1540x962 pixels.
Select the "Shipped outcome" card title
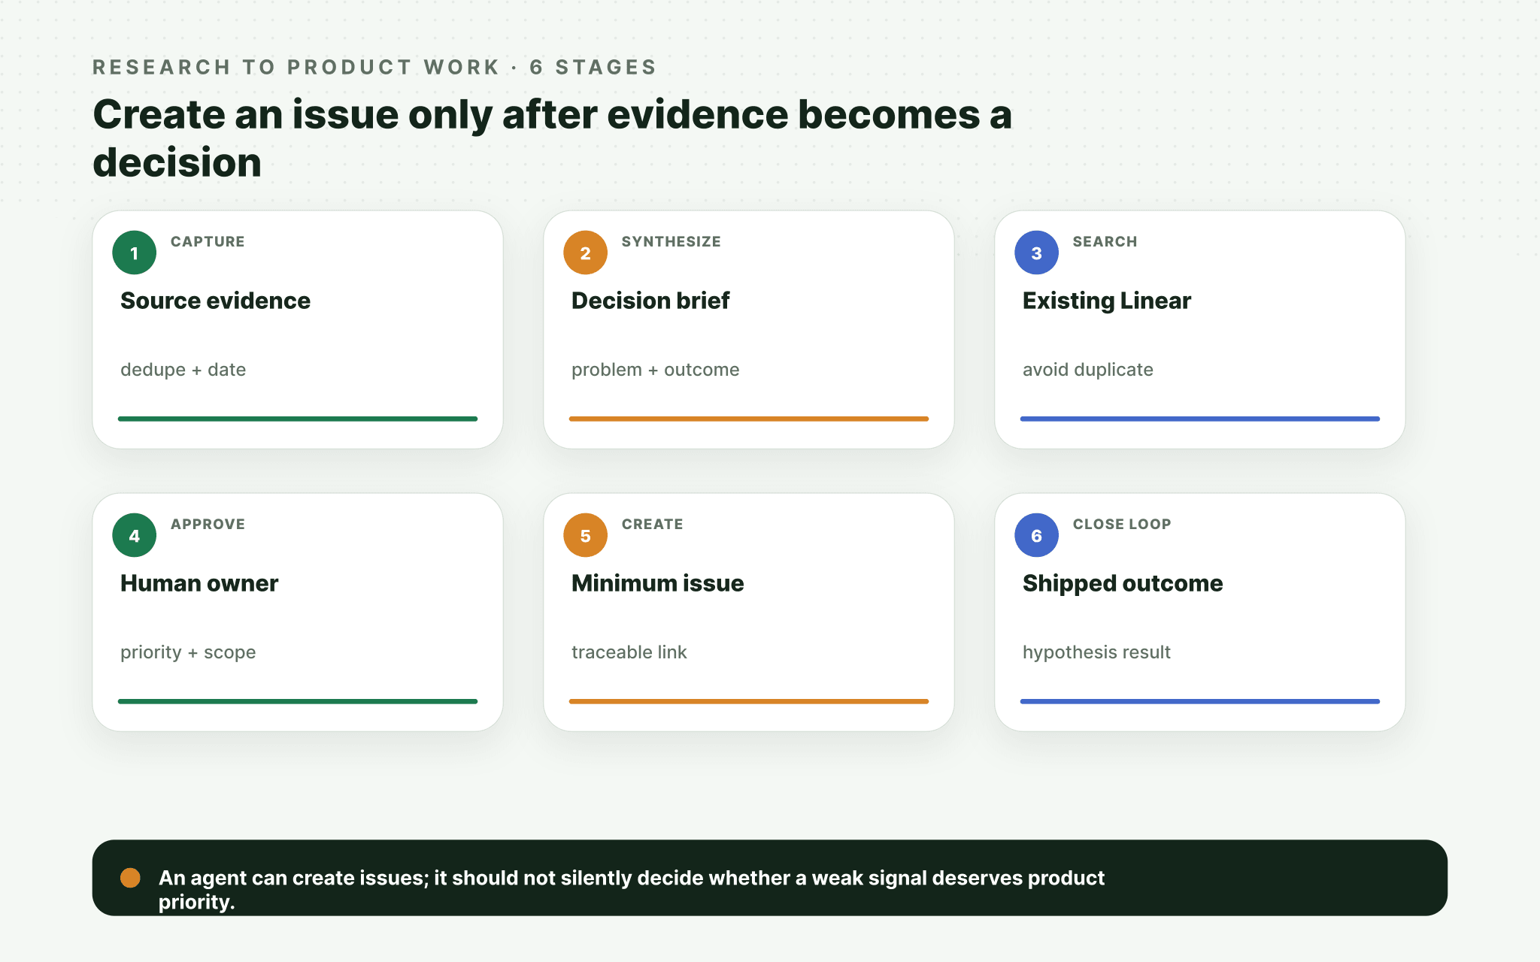click(x=1123, y=583)
